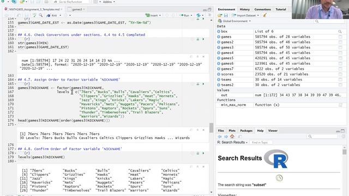View teams2 table via grid icon

340,85
